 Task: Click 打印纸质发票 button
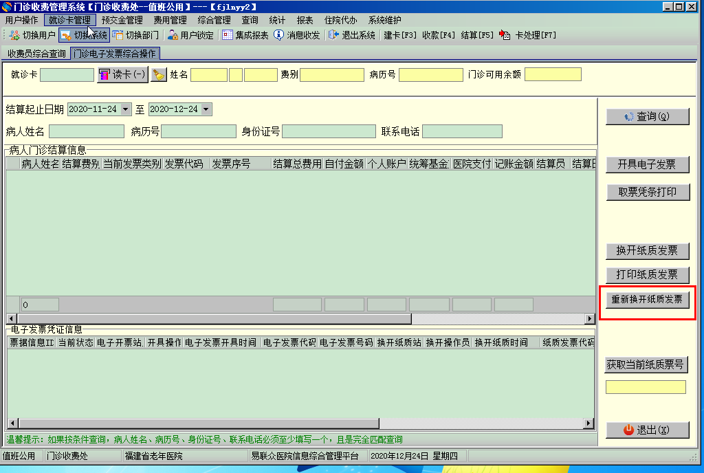(x=647, y=274)
